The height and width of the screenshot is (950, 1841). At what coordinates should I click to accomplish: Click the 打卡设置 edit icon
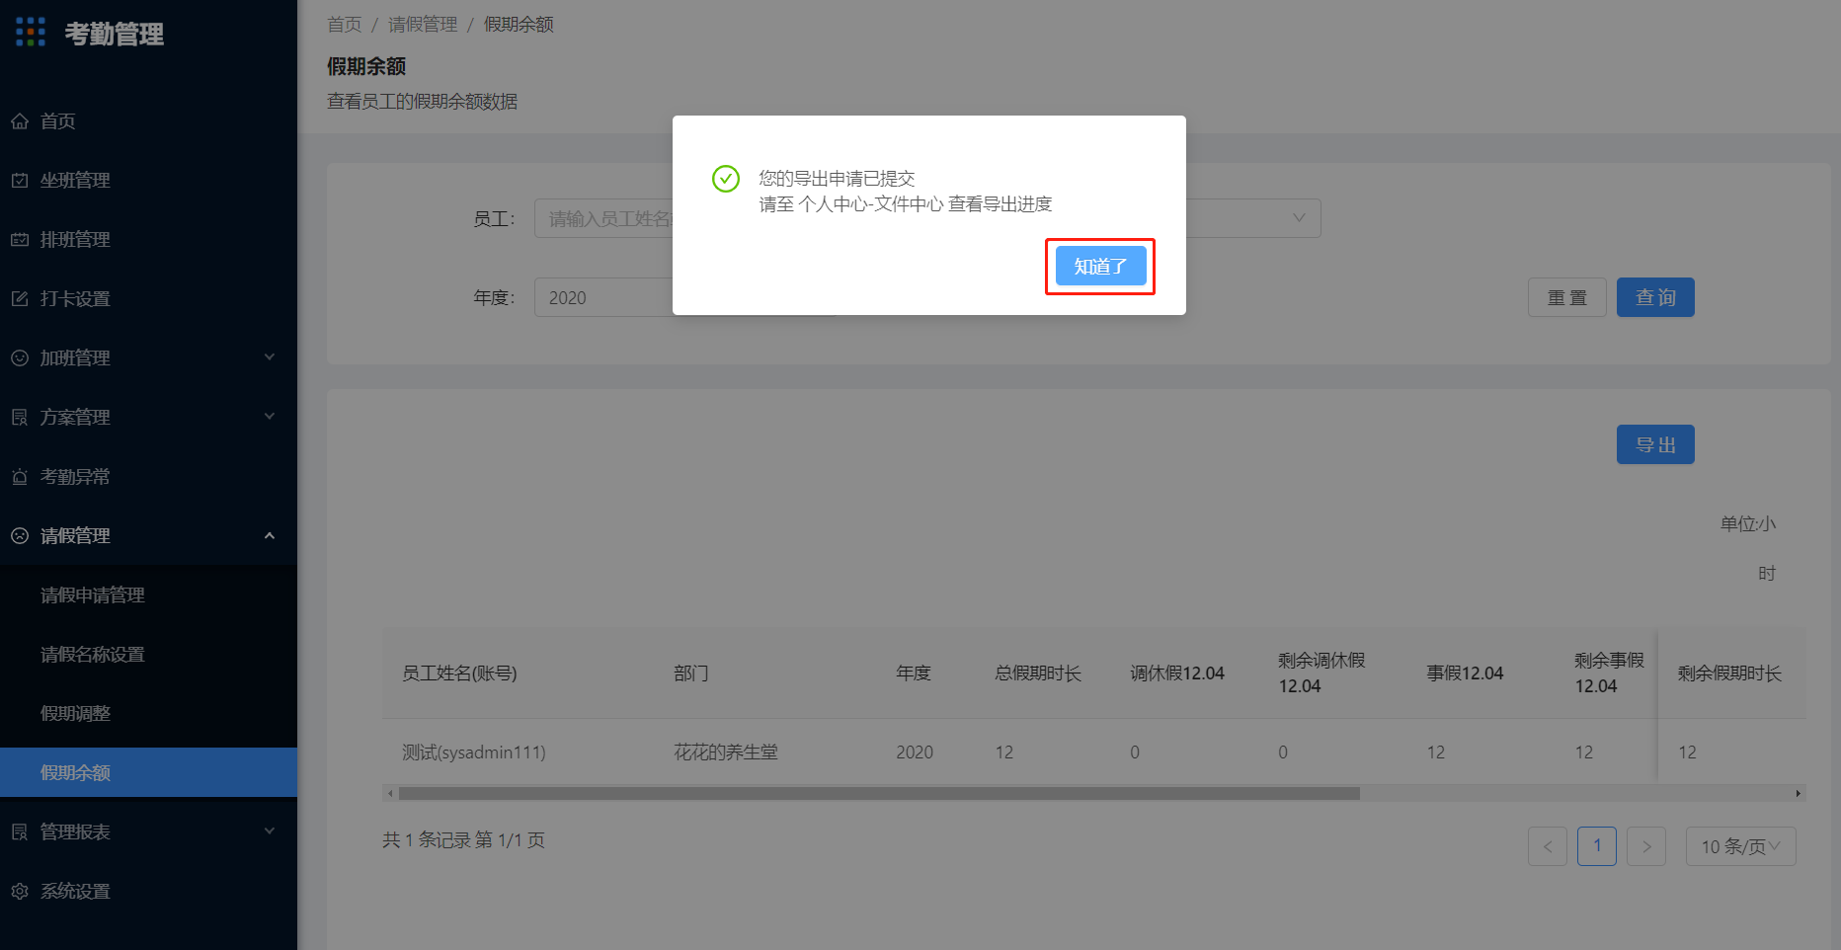(20, 299)
